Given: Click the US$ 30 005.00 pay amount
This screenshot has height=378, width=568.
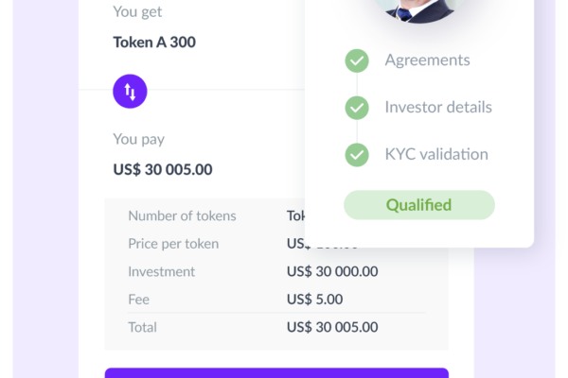Looking at the screenshot, I should 163,170.
